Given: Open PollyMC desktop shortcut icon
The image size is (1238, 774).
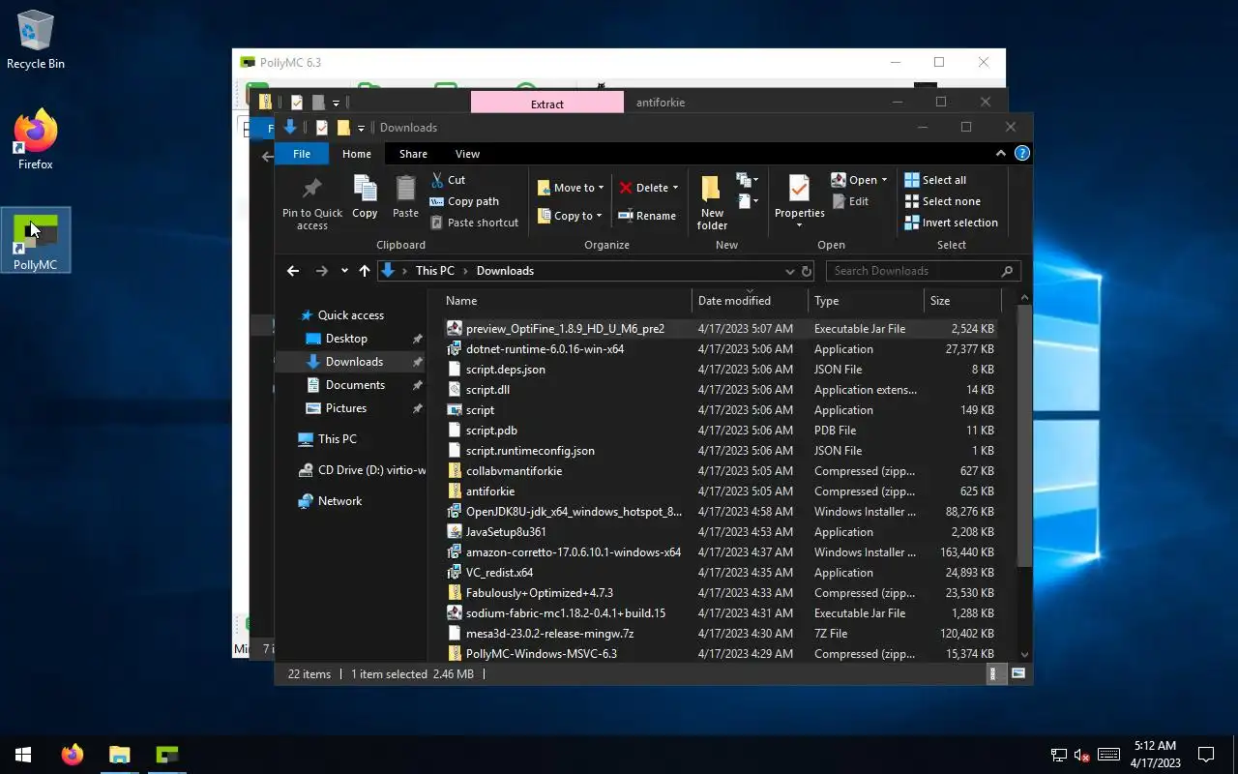Looking at the screenshot, I should pyautogui.click(x=36, y=240).
